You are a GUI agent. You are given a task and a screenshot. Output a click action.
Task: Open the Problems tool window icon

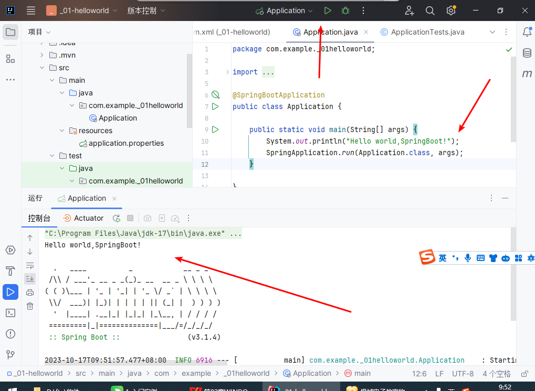tap(11, 334)
